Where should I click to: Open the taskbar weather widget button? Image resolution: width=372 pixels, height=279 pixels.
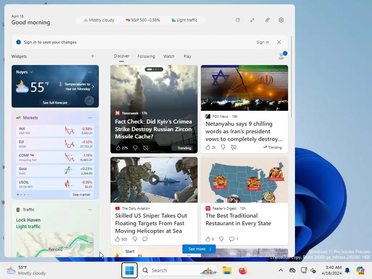pyautogui.click(x=26, y=270)
